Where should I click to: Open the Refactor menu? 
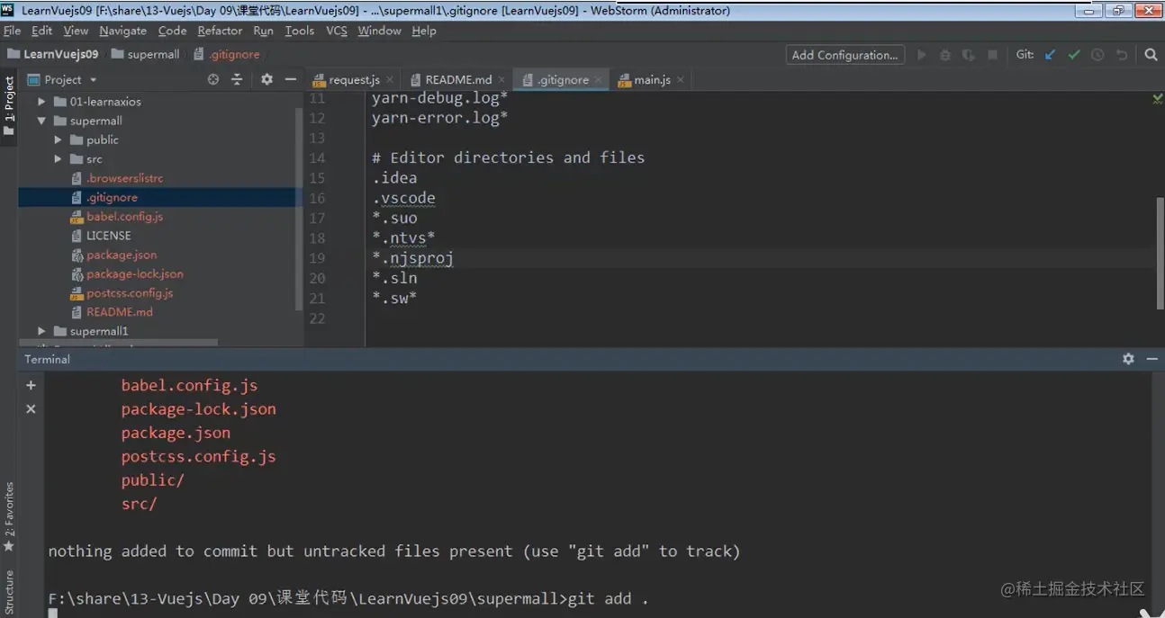[x=220, y=31]
